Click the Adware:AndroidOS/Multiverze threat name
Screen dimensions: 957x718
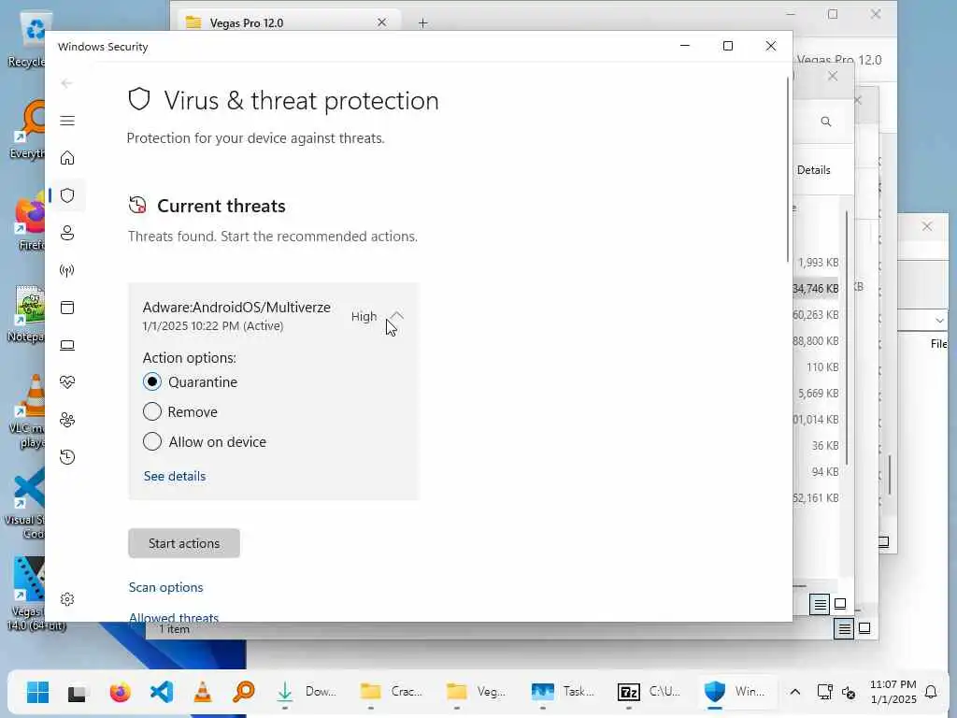236,307
